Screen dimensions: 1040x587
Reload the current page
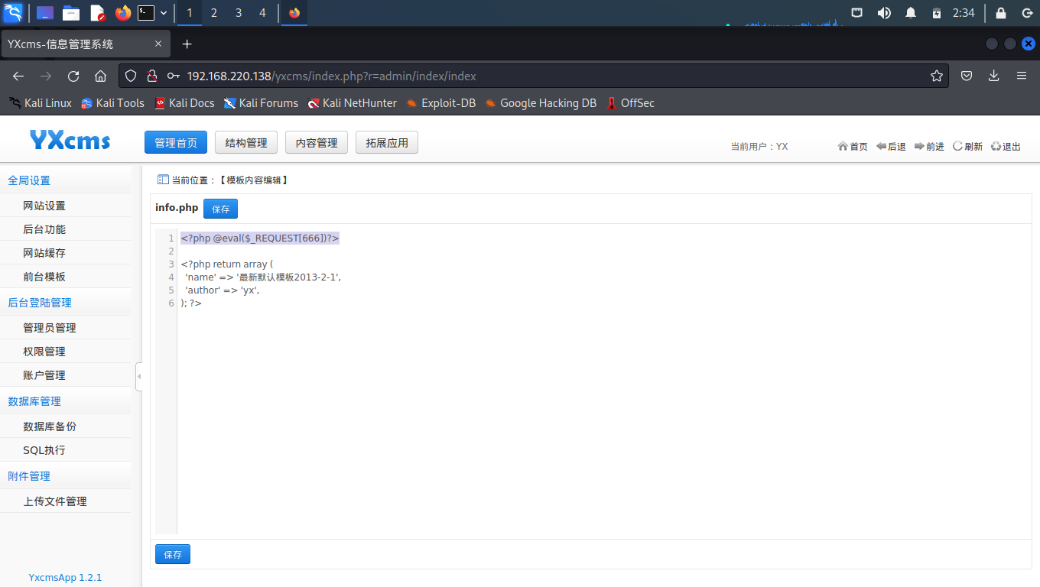(x=73, y=76)
